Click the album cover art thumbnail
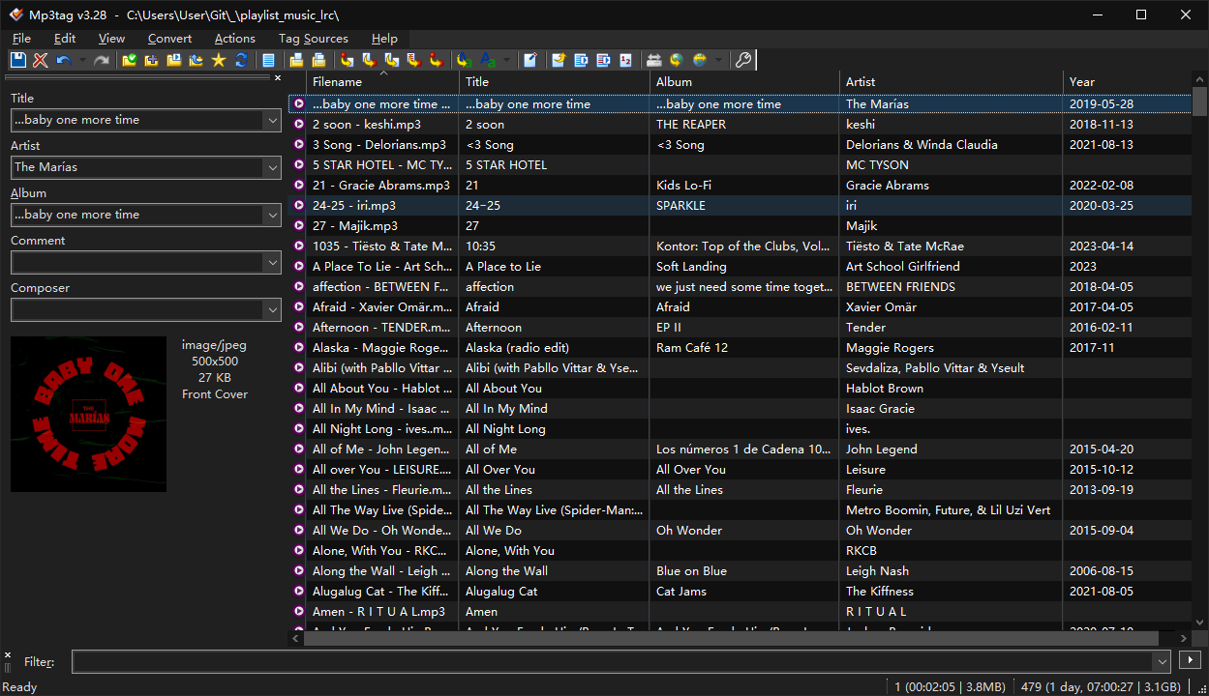The width and height of the screenshot is (1209, 696). 88,414
